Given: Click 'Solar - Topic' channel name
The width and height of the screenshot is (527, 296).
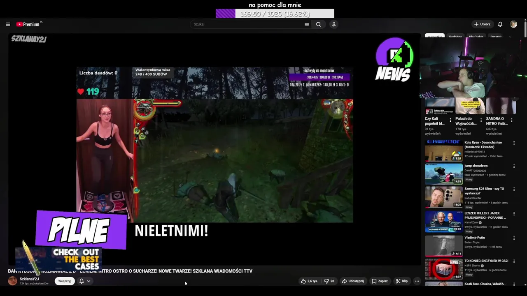Looking at the screenshot, I should (x=472, y=242).
